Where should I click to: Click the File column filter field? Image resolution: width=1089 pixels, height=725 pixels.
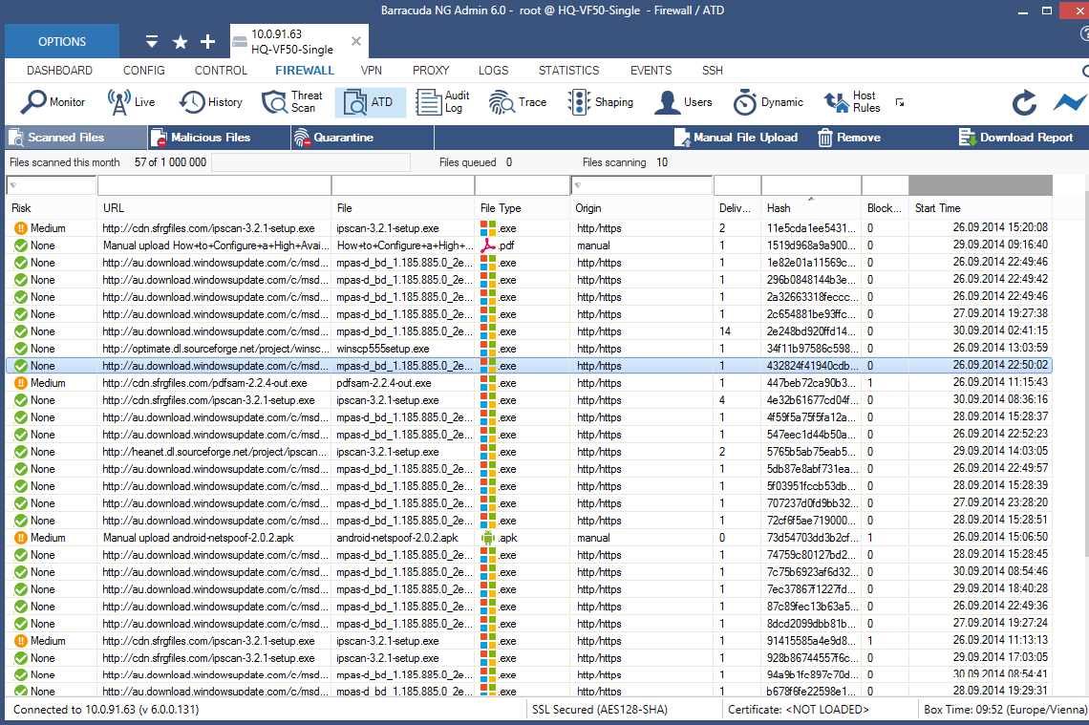(403, 185)
